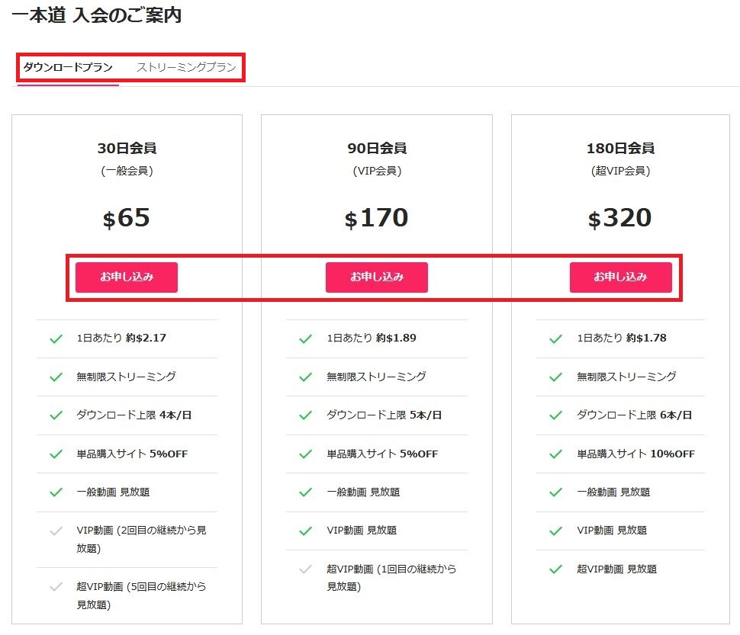Select the ダウンロードプラン tab

68,67
